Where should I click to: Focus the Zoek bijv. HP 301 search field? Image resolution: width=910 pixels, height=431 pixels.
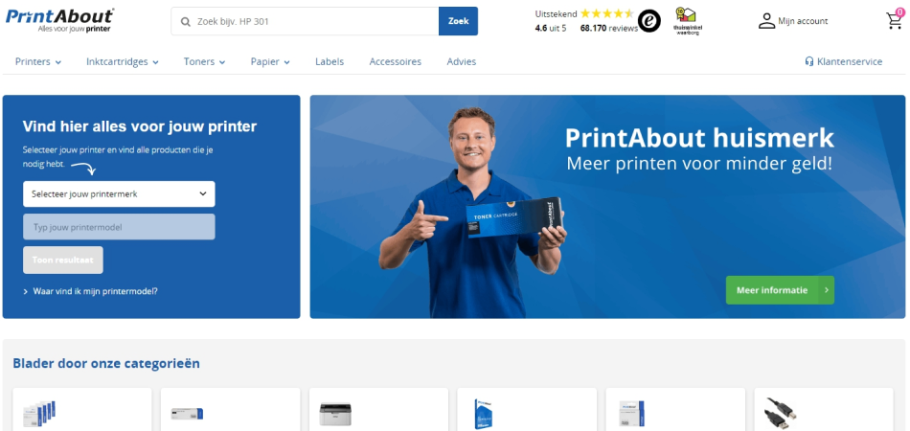(305, 21)
